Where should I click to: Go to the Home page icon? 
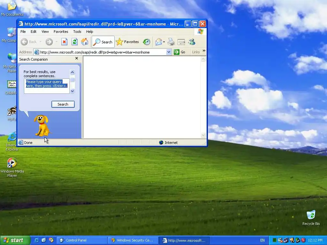click(x=85, y=42)
